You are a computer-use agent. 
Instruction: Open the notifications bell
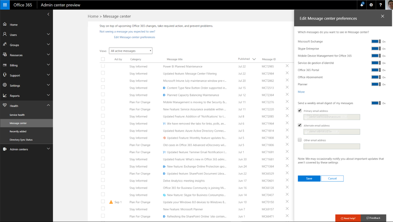361,5
